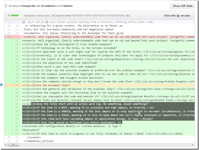
Task: Click new line number 41
Action: [x=17, y=85]
